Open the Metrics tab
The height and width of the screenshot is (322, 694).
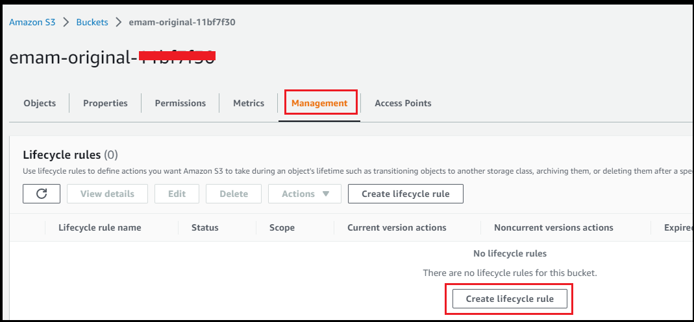(249, 103)
